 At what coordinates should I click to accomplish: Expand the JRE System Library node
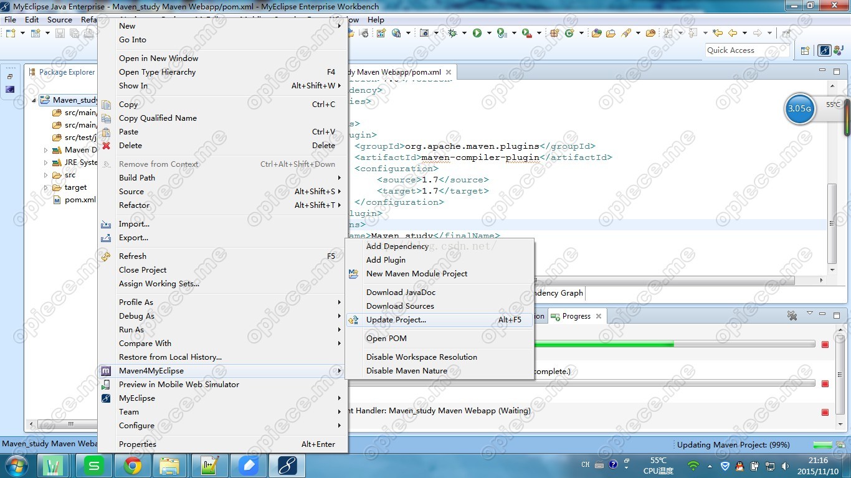coord(45,162)
